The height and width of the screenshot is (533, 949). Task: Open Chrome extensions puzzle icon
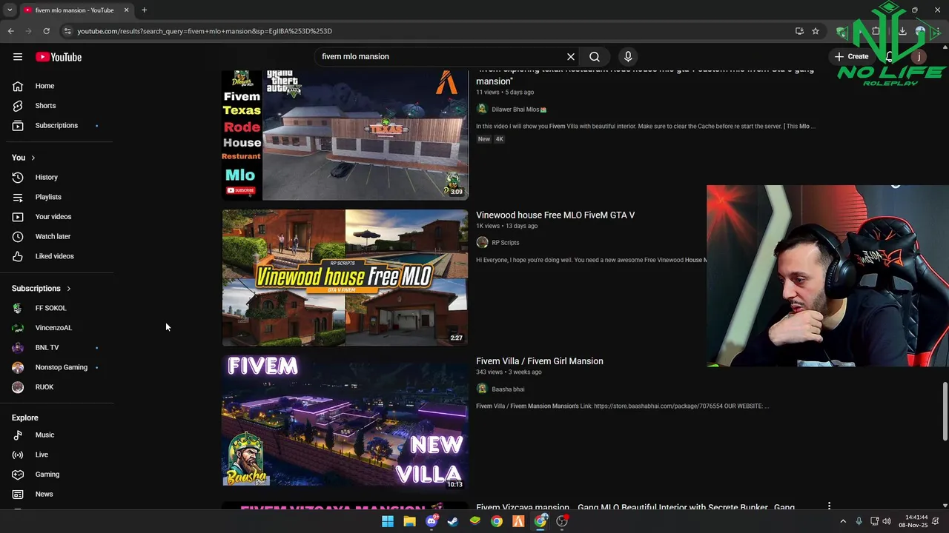876,31
